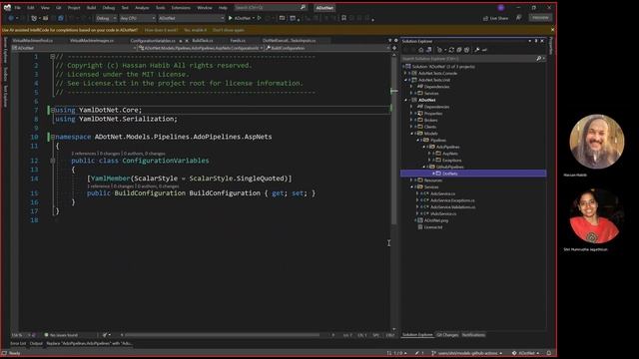This screenshot has width=639, height=359.
Task: Open the Output tab
Action: (x=36, y=343)
